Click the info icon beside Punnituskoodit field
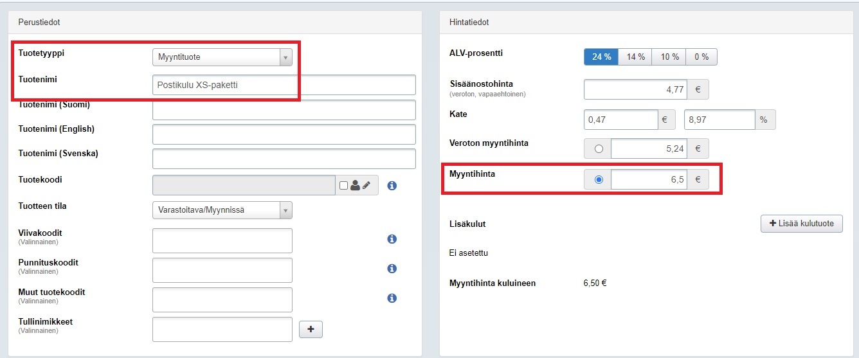 [x=392, y=269]
